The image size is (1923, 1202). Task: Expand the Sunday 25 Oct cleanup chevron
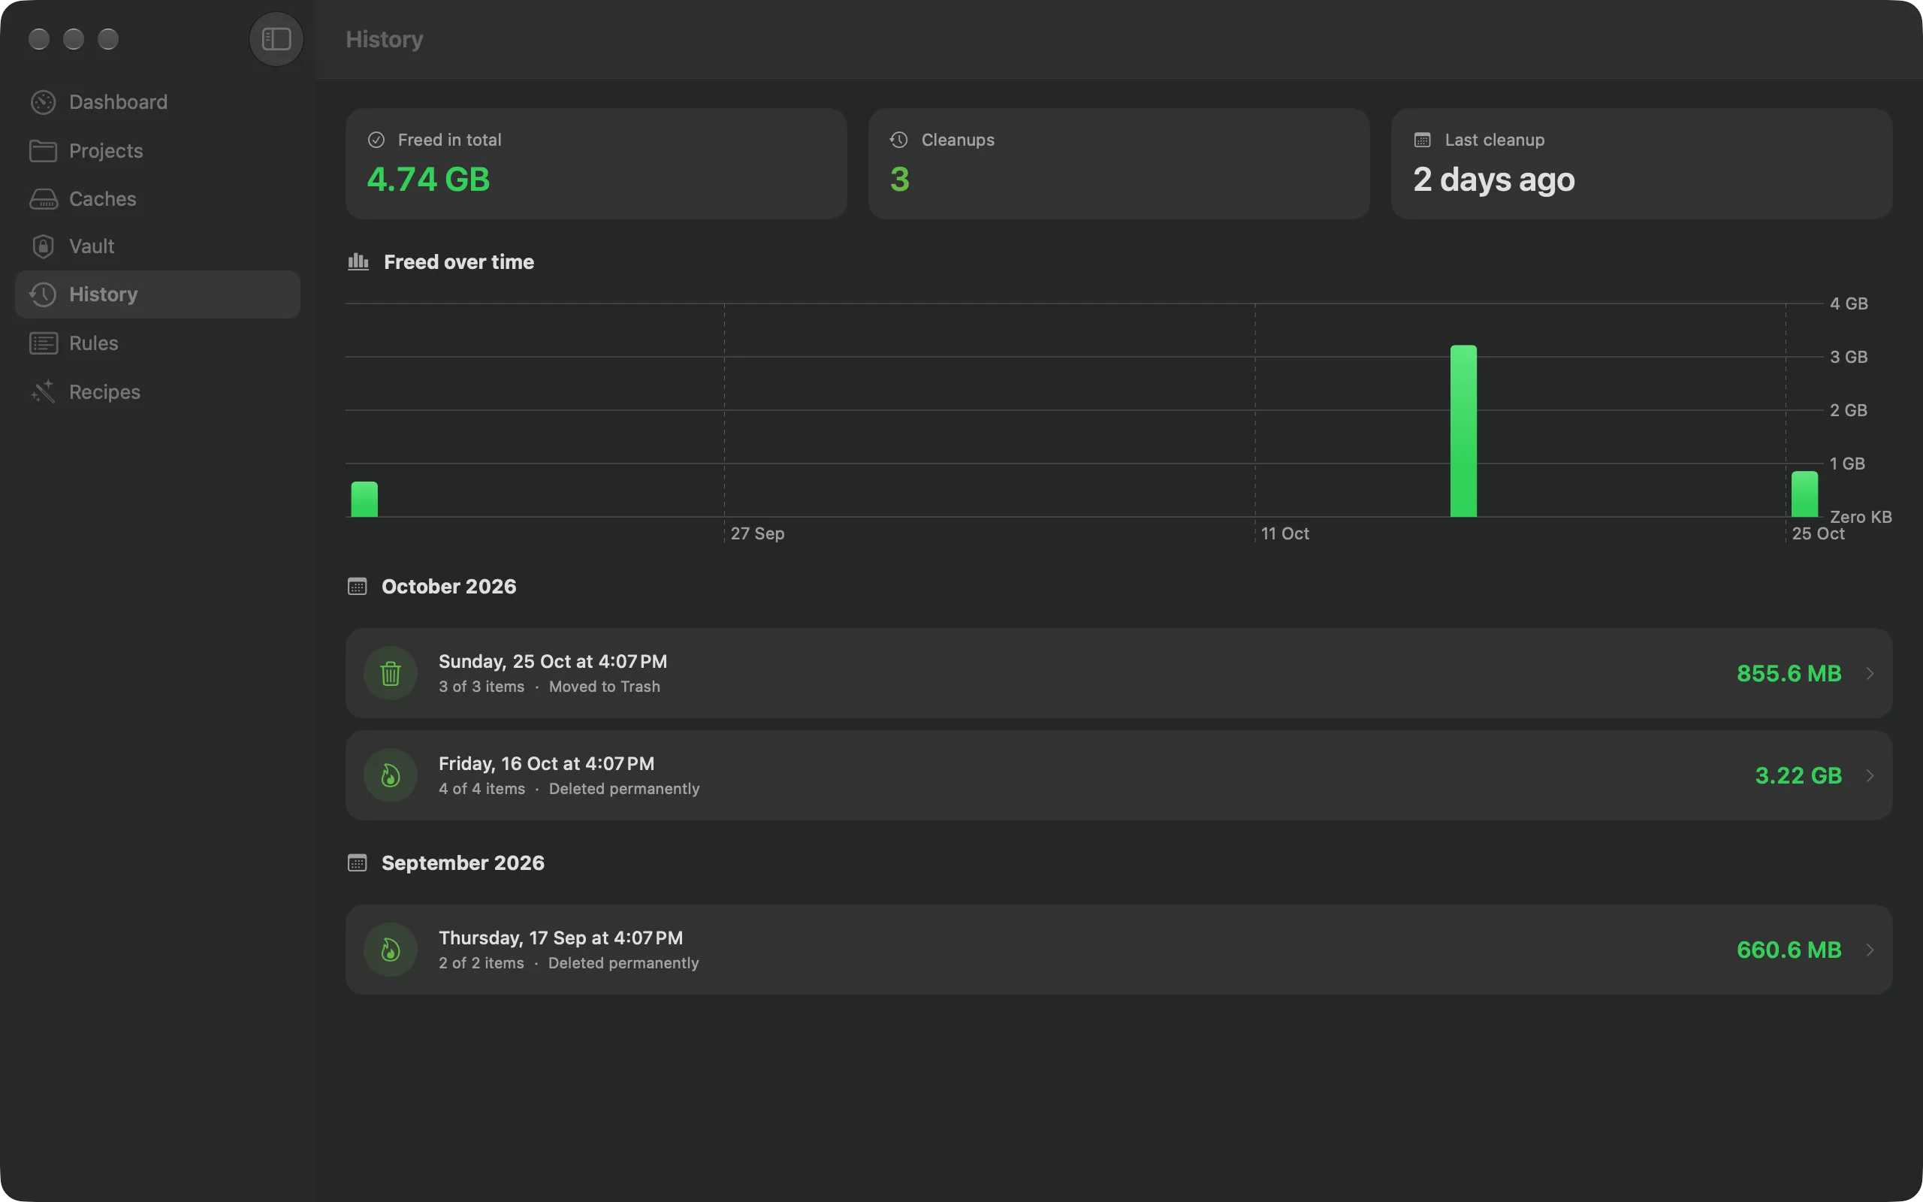coord(1870,673)
